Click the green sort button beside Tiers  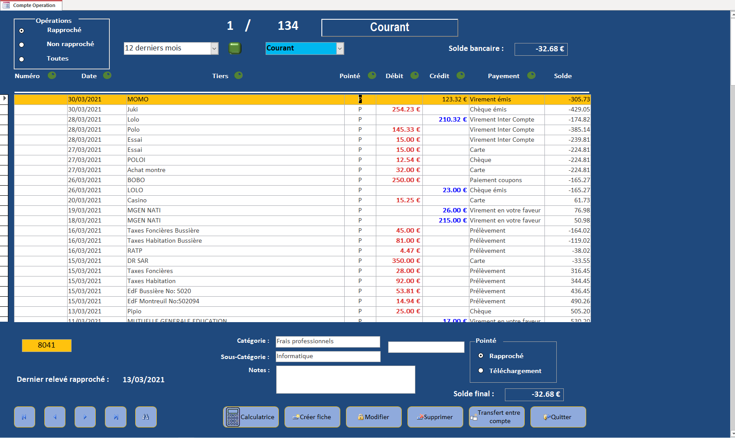(238, 75)
